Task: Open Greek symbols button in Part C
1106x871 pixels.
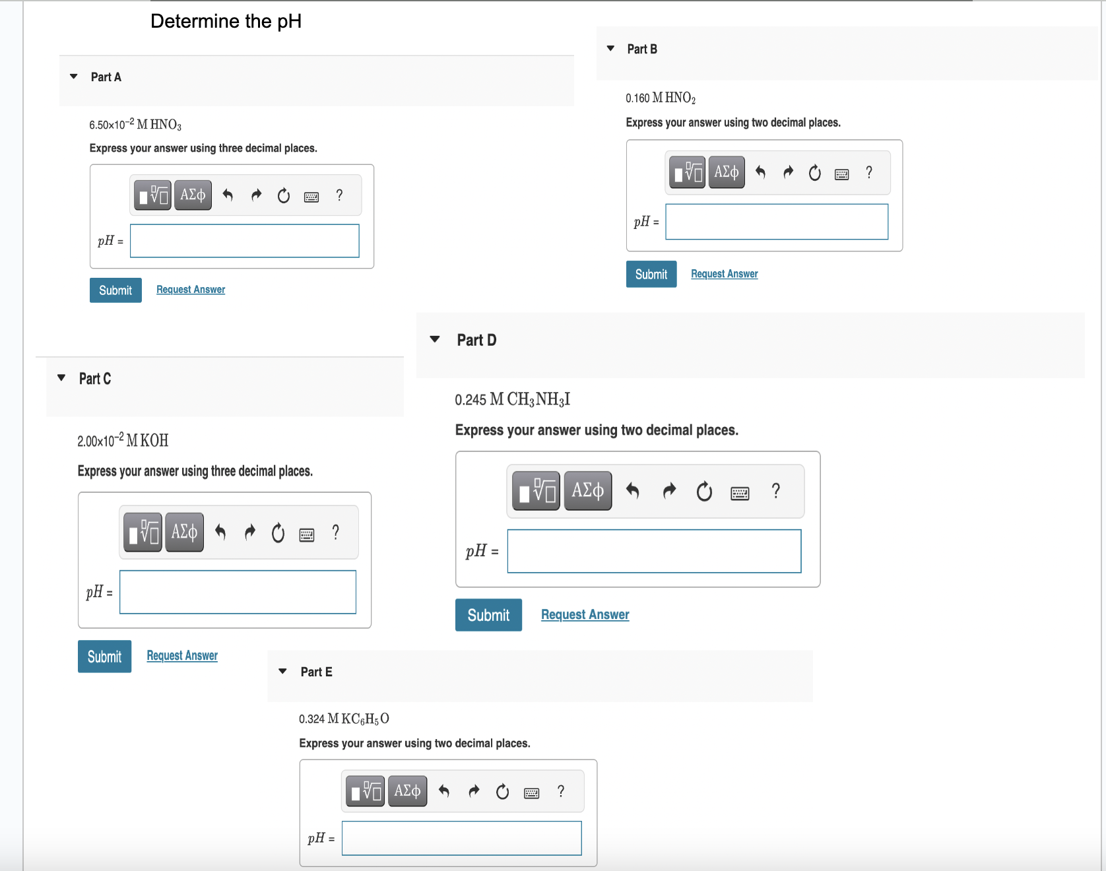Action: [x=184, y=532]
